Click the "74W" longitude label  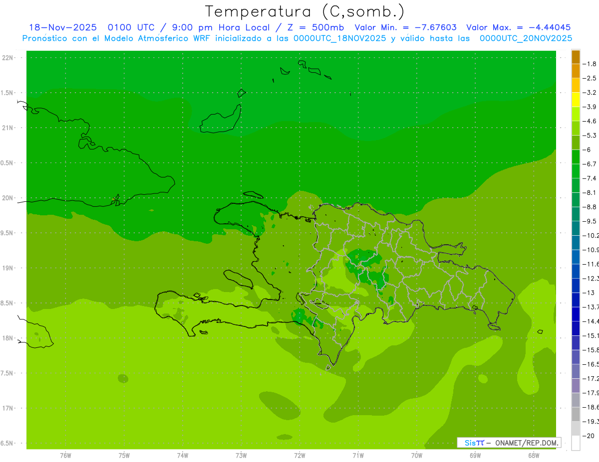tap(183, 456)
